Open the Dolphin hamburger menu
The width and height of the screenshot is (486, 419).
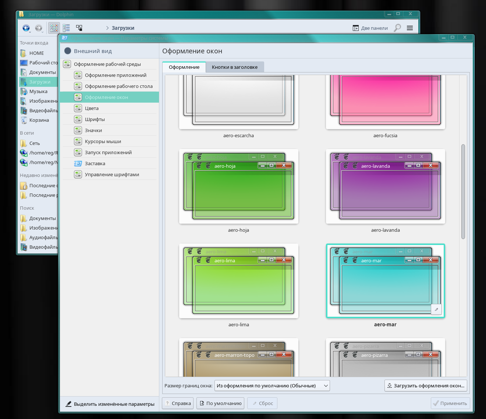pyautogui.click(x=410, y=28)
